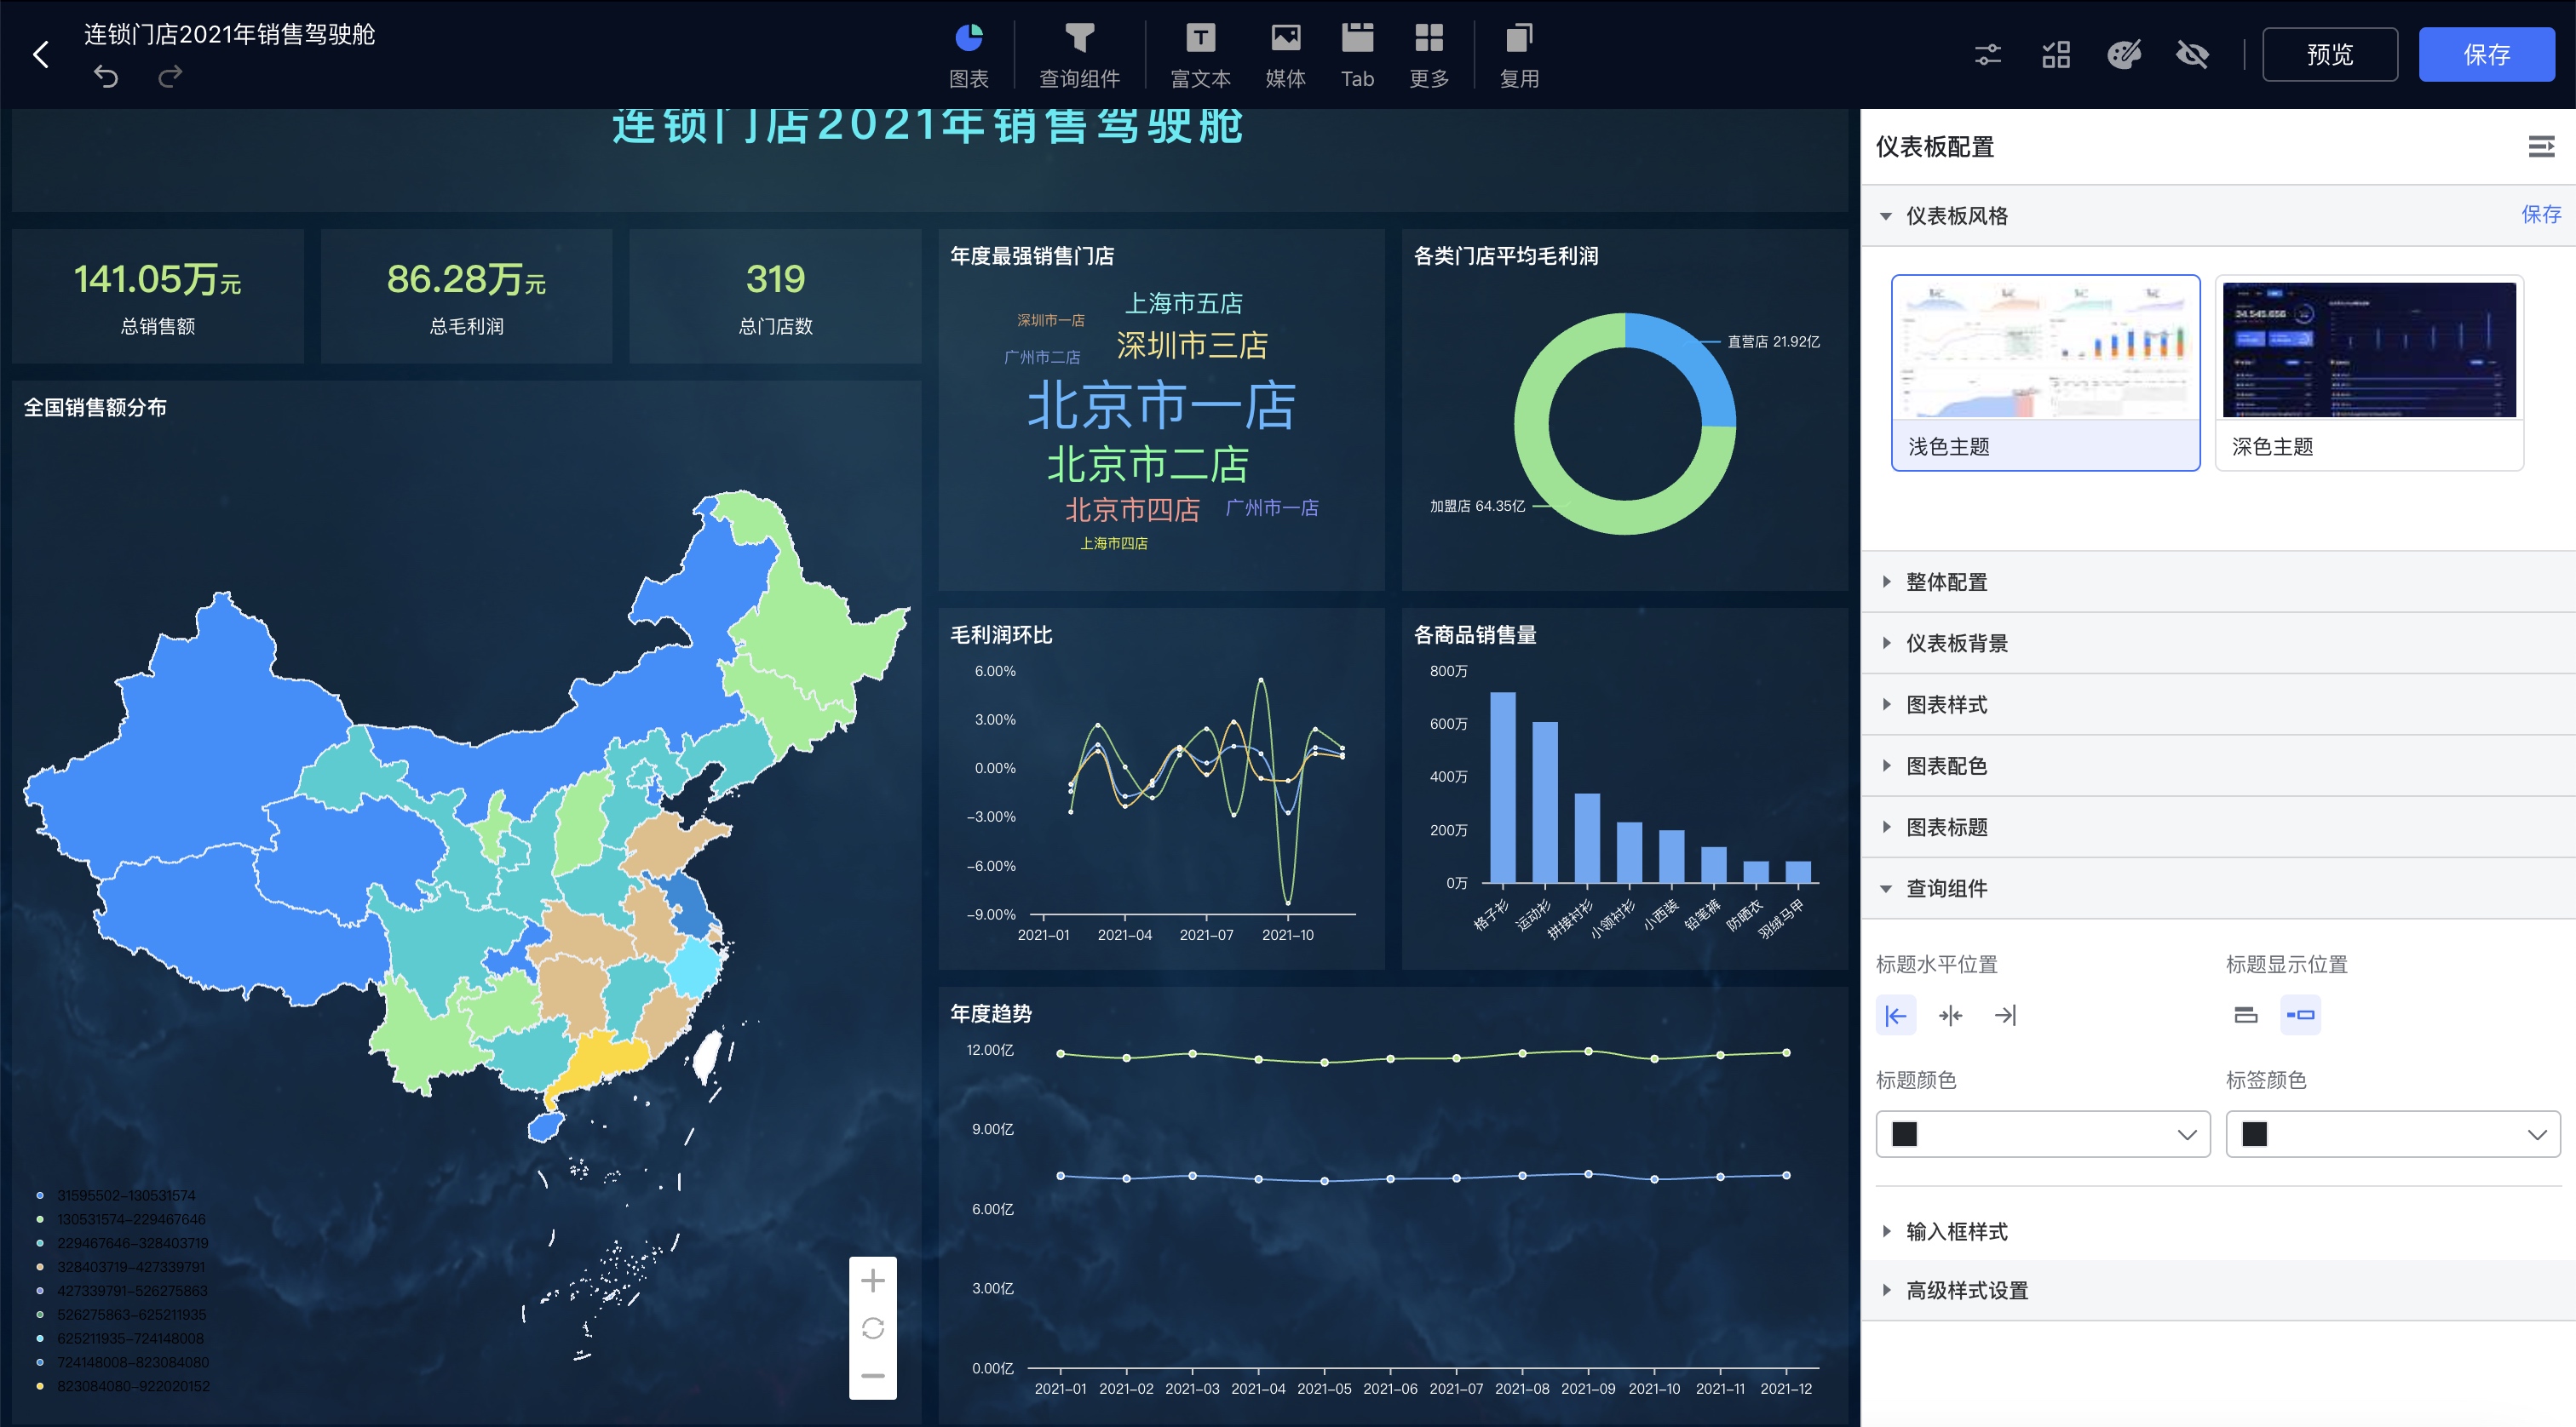Toggle the hidden-eye visibility icon
This screenshot has height=1427, width=2576.
click(x=2192, y=54)
